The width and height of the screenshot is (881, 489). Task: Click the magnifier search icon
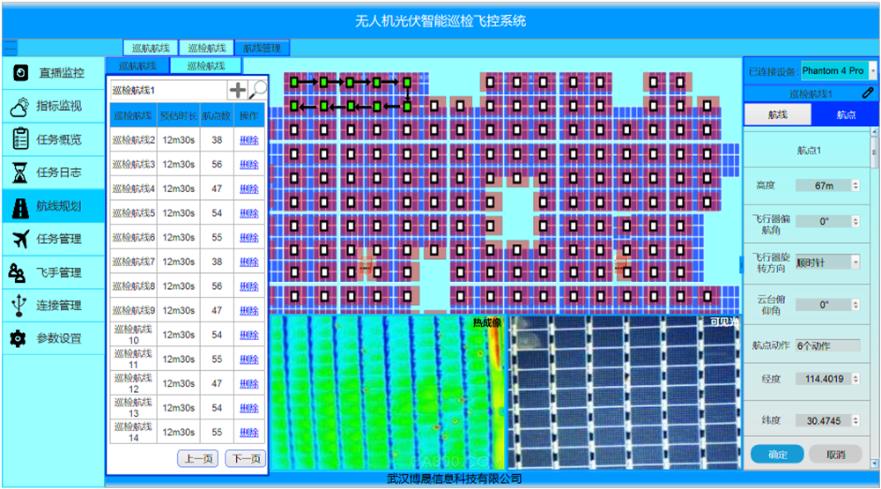tap(257, 89)
